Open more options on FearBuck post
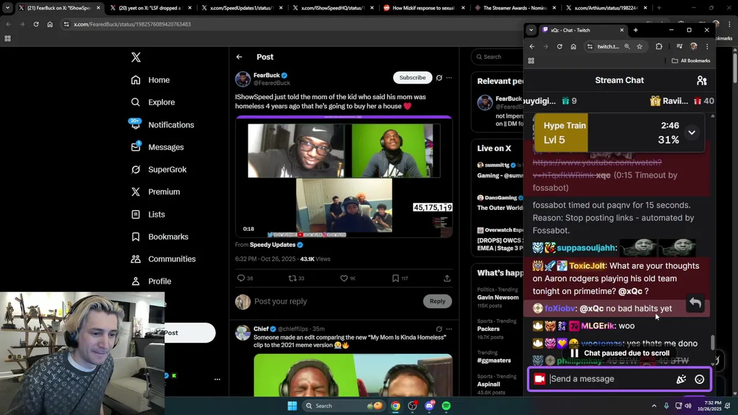 449,78
